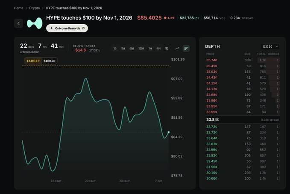
Task: Click the LIVE status indicator
Action: 170,18
